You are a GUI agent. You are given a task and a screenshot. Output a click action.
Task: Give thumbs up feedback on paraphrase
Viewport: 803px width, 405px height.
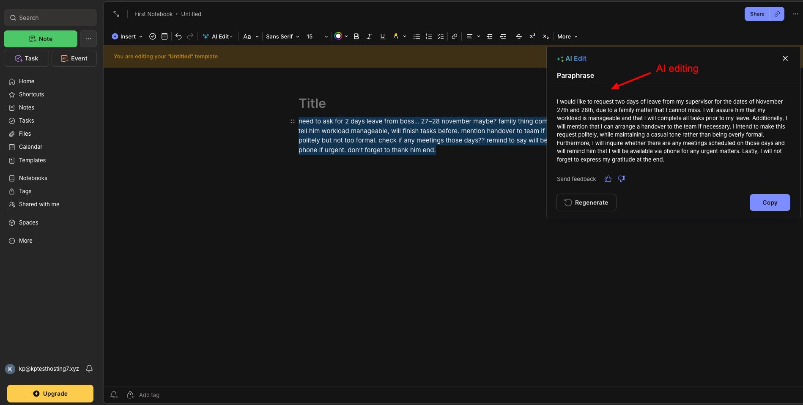tap(608, 179)
